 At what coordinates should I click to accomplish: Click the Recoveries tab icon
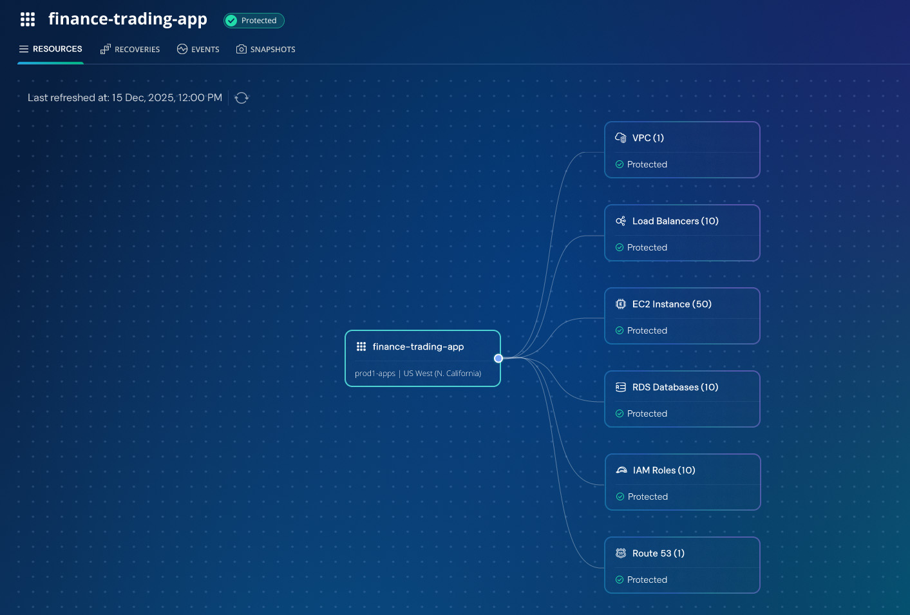tap(106, 49)
